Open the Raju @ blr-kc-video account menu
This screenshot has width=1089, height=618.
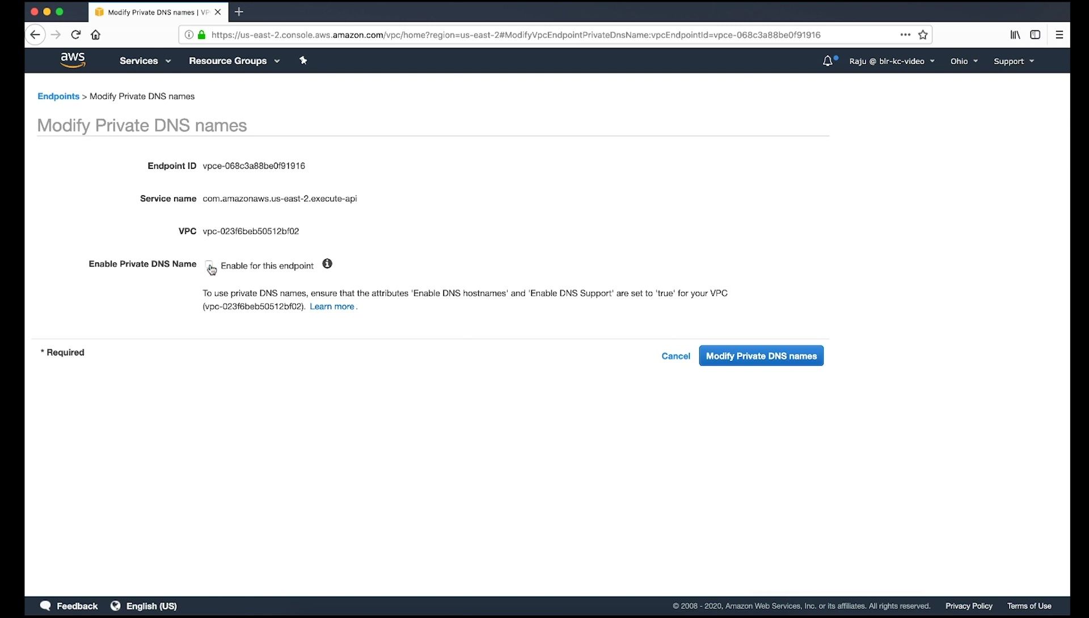(x=892, y=61)
